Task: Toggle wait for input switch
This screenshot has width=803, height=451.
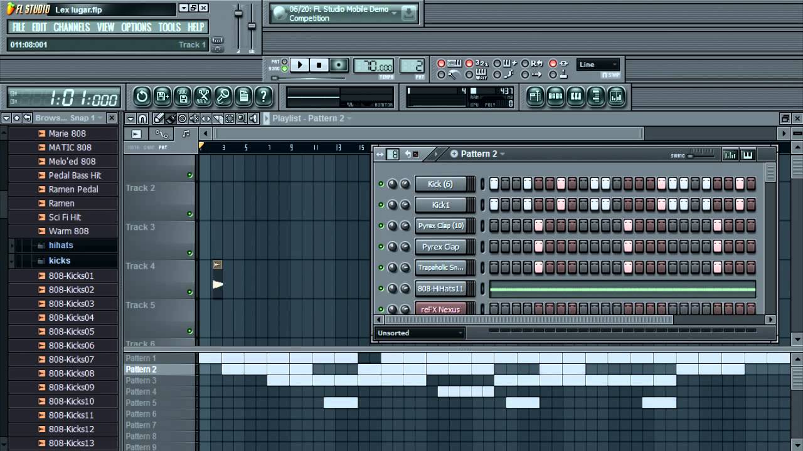Action: coord(469,75)
